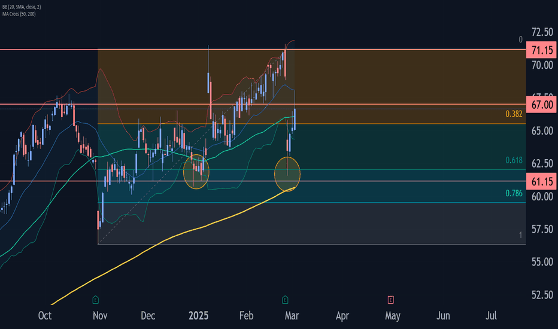This screenshot has width=558, height=329.
Task: Click the green earnings marker near Nov
Action: (95, 300)
